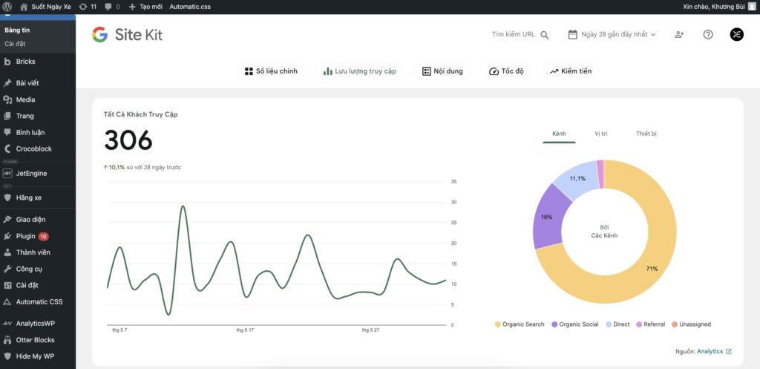Open Thành viên users menu
Viewport: 760px width, 369px height.
coord(33,252)
